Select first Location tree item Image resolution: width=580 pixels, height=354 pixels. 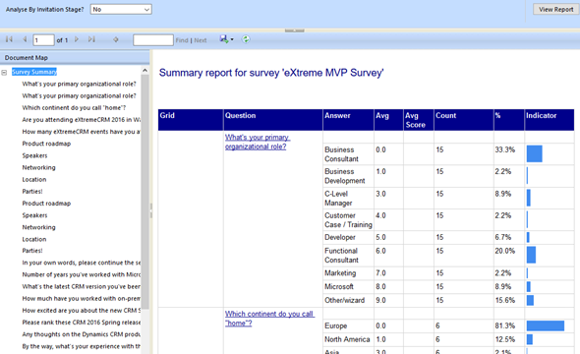point(34,179)
